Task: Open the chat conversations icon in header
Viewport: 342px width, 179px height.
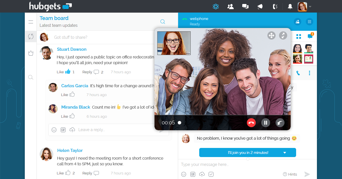Action: pos(245,7)
